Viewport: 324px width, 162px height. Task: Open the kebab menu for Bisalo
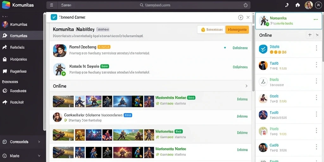(x=316, y=81)
